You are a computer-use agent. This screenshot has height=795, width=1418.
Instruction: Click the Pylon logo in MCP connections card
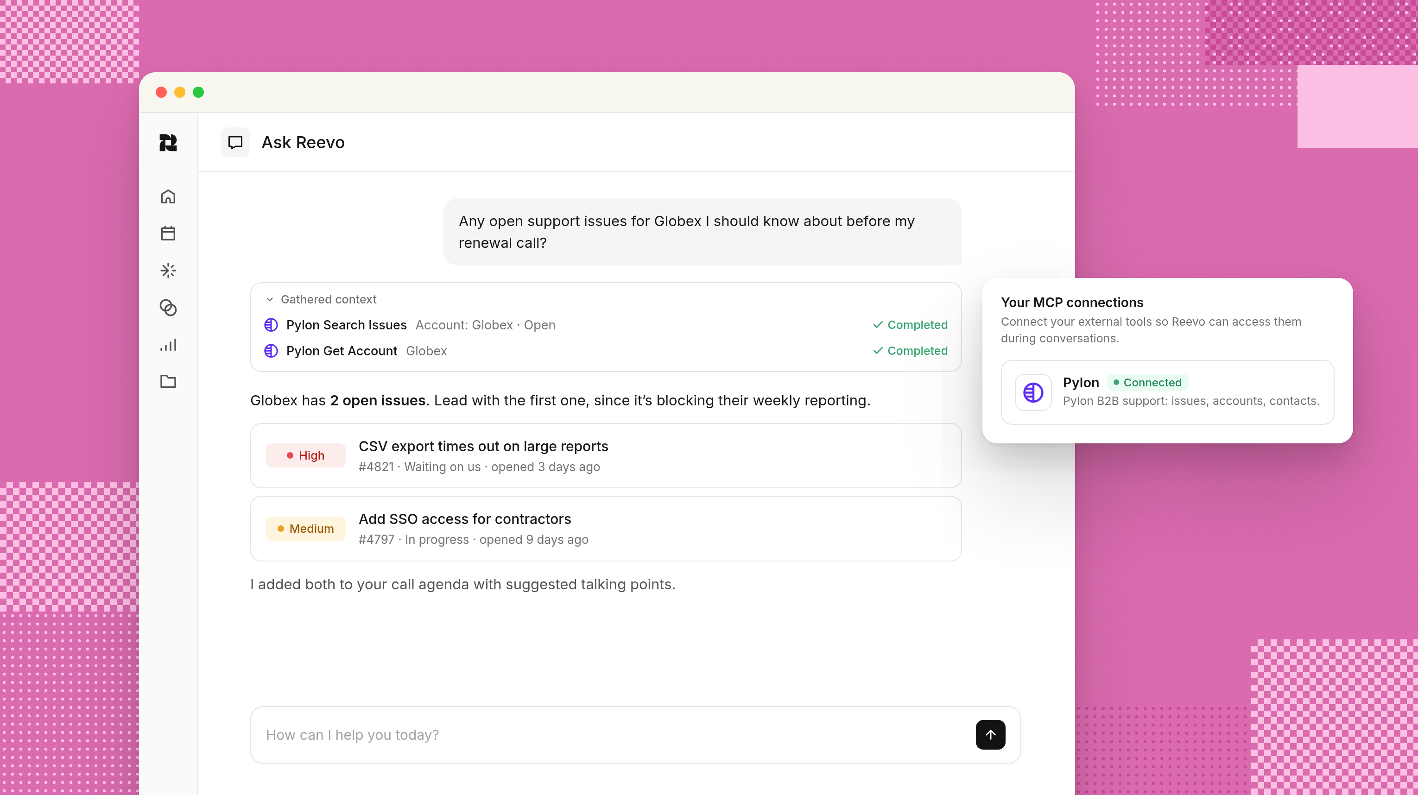(x=1032, y=392)
